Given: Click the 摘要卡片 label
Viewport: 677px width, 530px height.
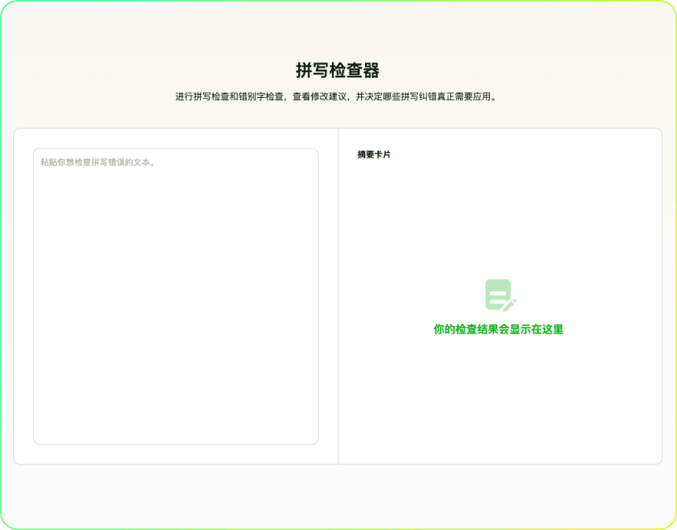Looking at the screenshot, I should click(x=374, y=154).
